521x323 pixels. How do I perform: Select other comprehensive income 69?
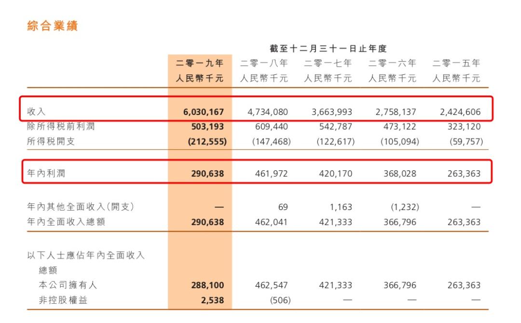click(x=283, y=207)
